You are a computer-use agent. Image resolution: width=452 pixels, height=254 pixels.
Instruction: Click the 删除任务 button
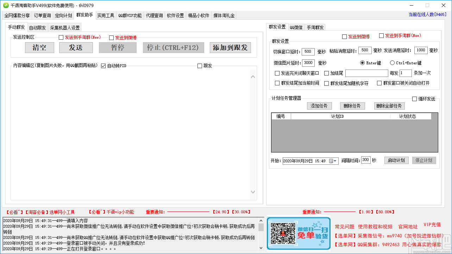pos(352,106)
